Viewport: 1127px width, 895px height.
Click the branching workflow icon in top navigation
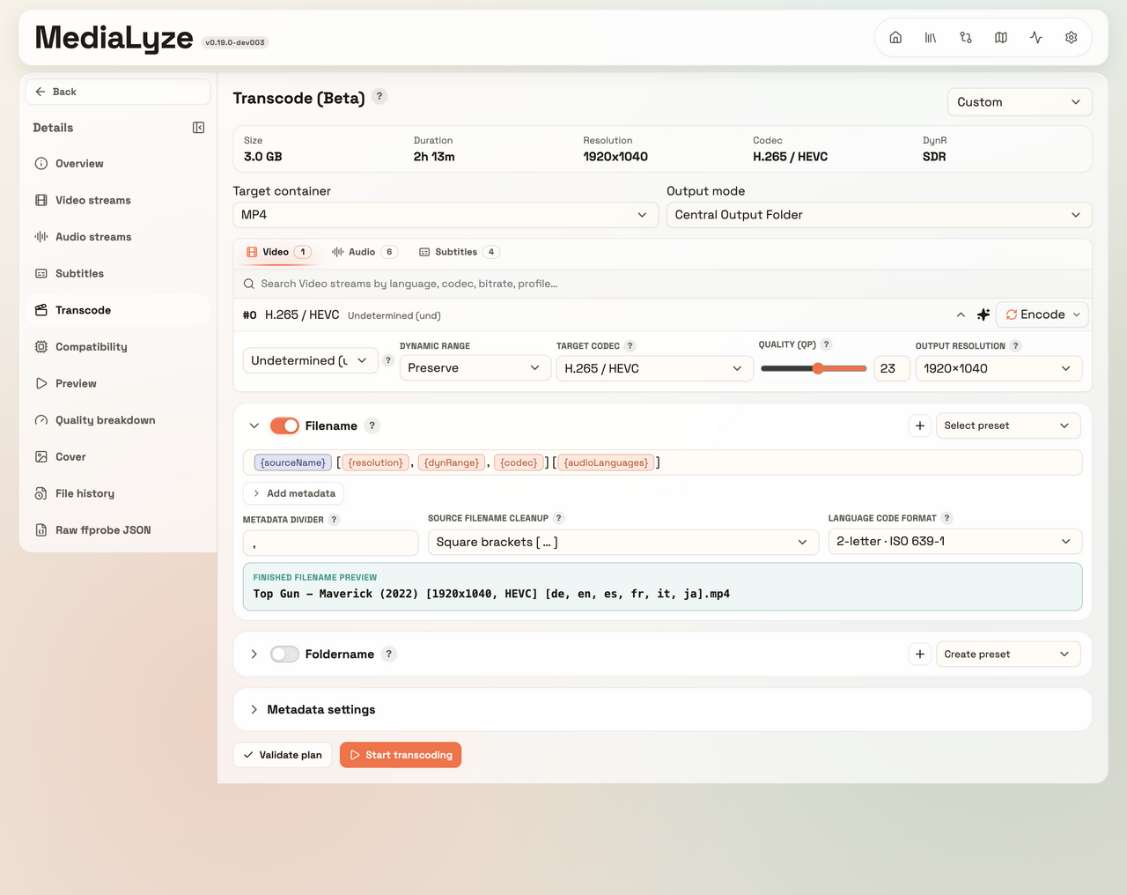coord(966,38)
